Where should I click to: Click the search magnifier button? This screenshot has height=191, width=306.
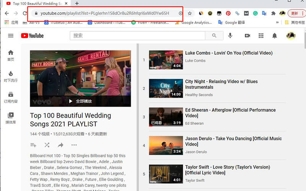214,36
